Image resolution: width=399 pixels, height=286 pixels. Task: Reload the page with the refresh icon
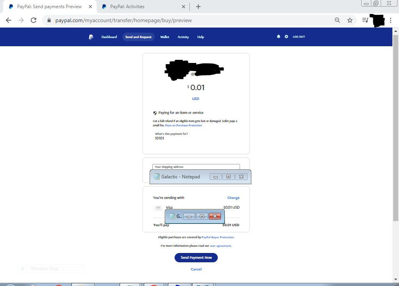[34, 20]
